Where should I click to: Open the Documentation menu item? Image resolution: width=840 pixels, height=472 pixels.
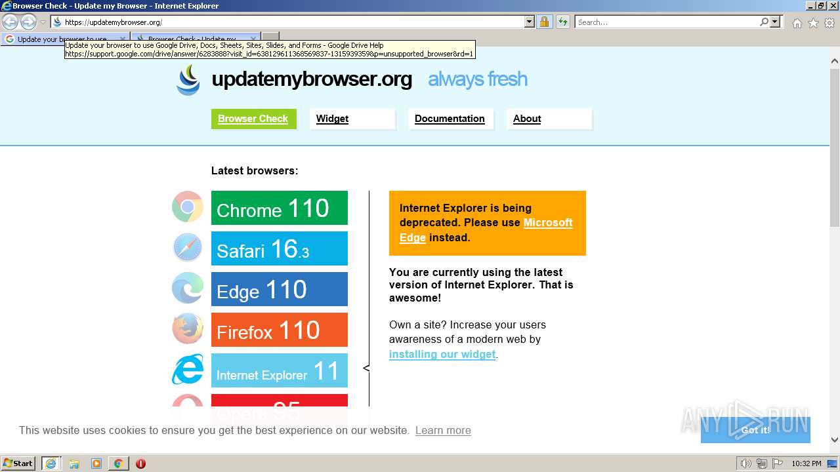tap(451, 119)
